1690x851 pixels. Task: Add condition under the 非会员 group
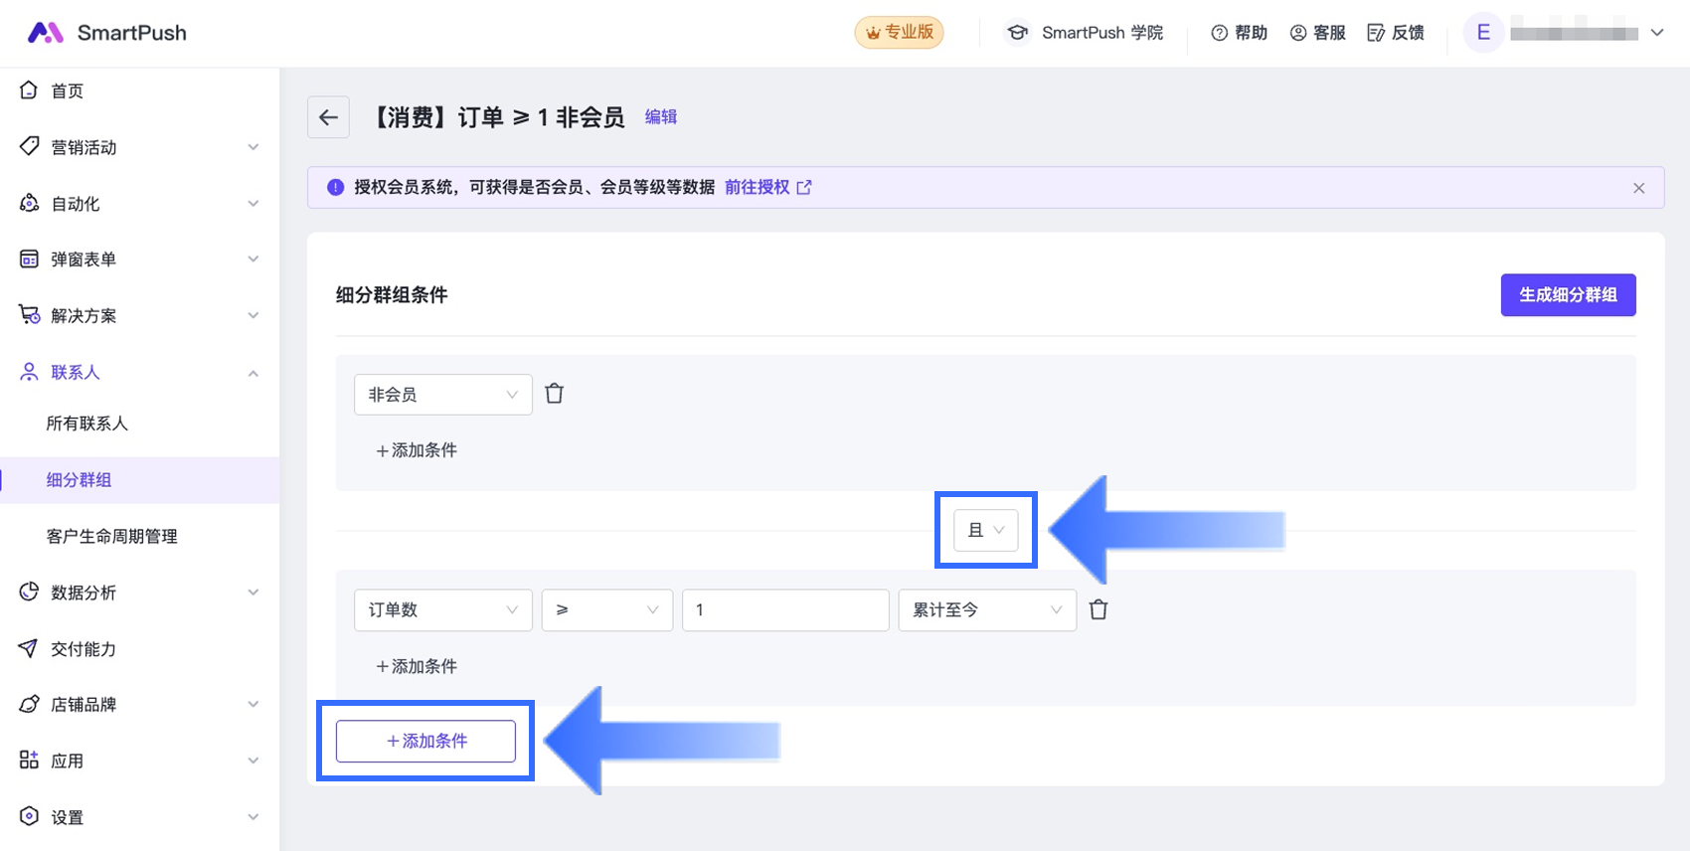[417, 450]
